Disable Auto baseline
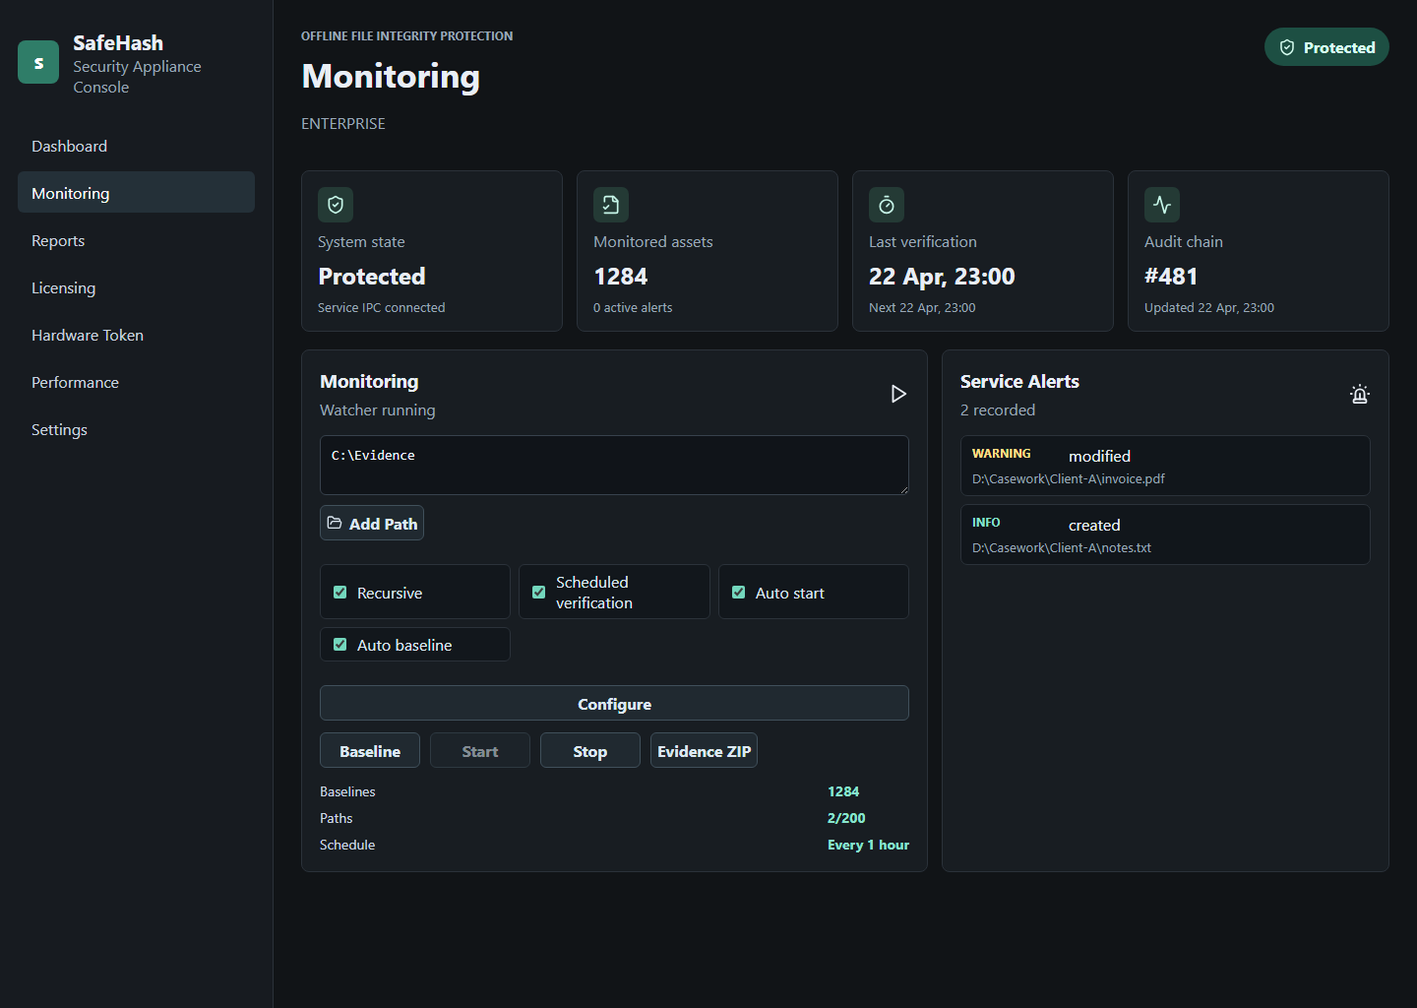Image resolution: width=1417 pixels, height=1008 pixels. click(x=339, y=644)
